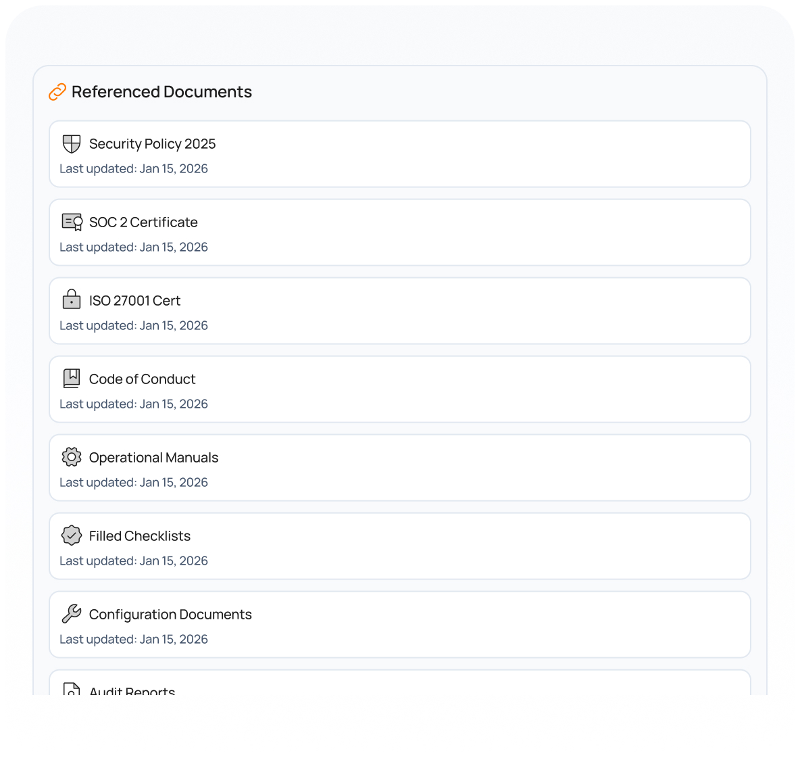Click the checkmark badge icon for Filled Checklists

[72, 536]
